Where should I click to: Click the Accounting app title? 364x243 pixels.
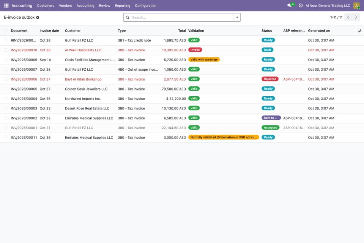[22, 6]
